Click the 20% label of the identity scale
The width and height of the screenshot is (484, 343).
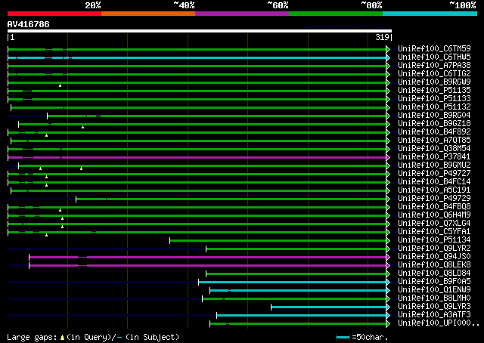pos(93,5)
